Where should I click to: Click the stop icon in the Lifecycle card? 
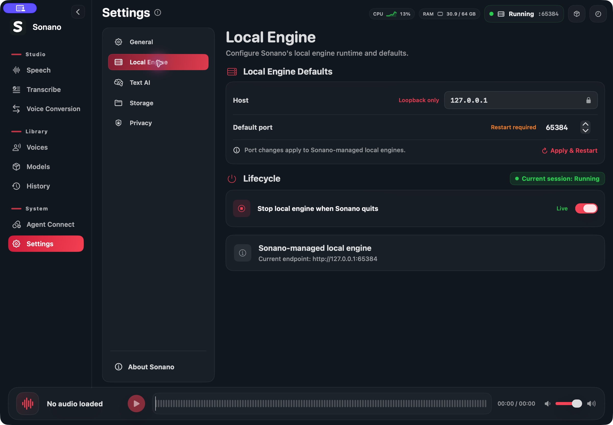[241, 208]
